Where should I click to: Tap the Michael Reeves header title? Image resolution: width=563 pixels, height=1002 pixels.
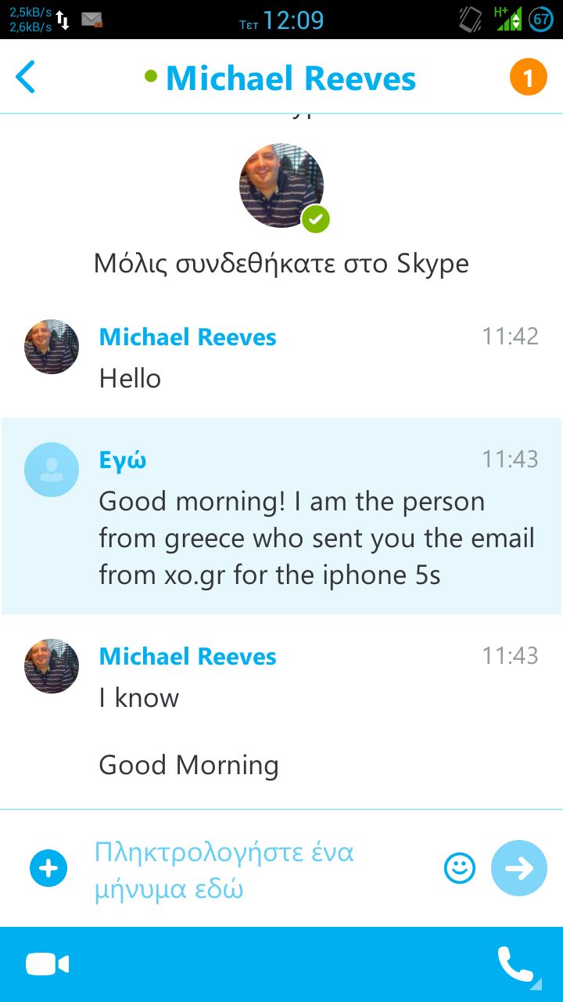pos(290,78)
